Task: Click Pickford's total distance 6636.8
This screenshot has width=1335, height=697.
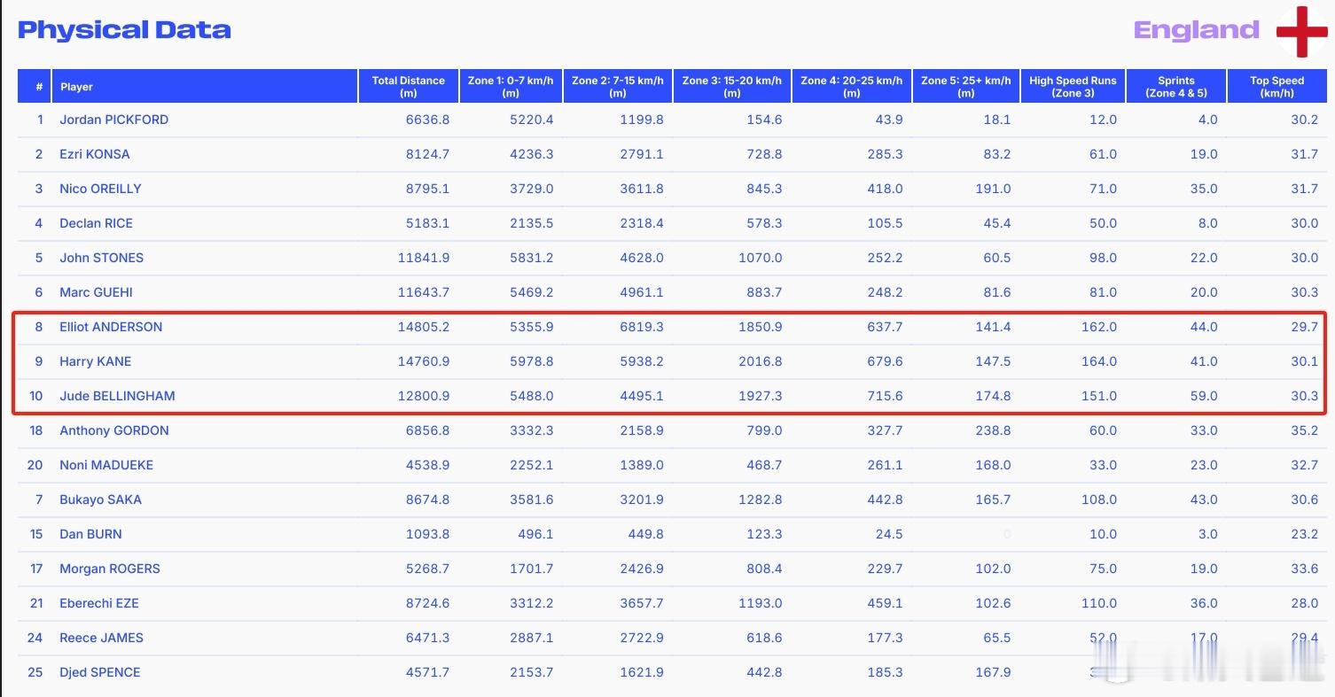Action: (x=427, y=120)
